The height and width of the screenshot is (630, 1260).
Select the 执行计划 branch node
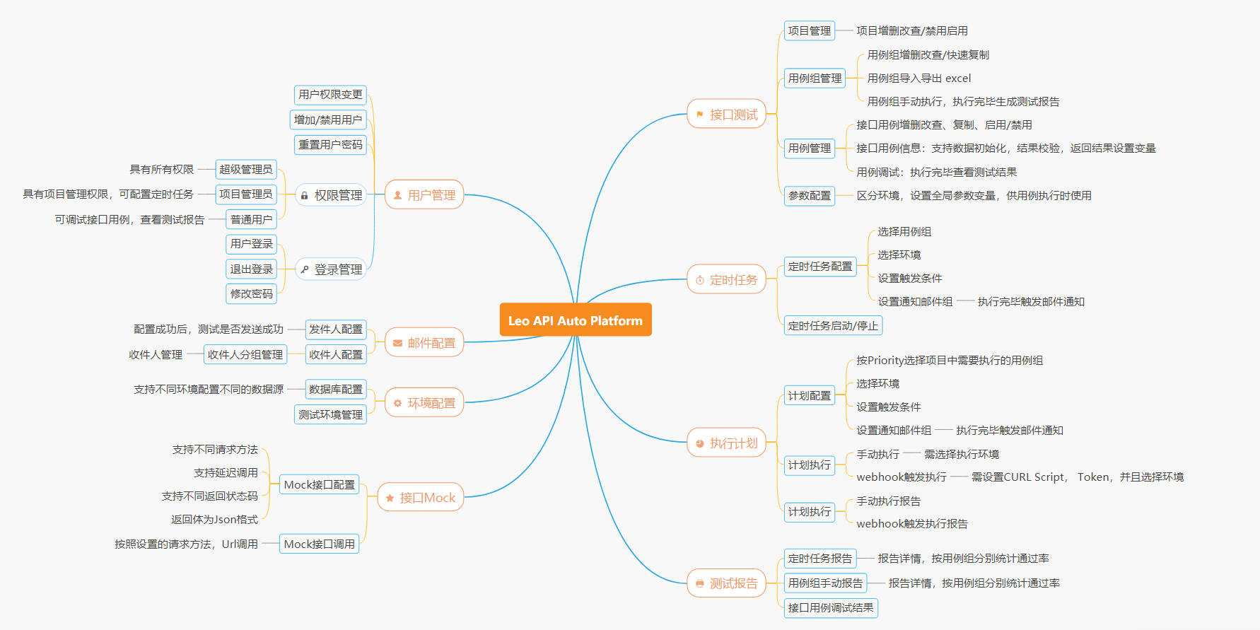726,443
